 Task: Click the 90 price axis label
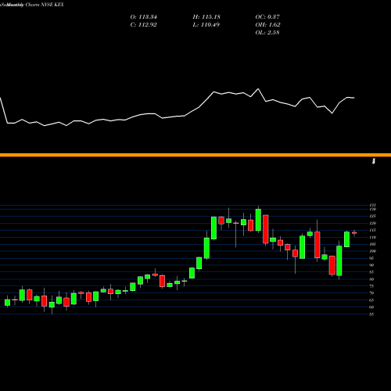[371, 265]
